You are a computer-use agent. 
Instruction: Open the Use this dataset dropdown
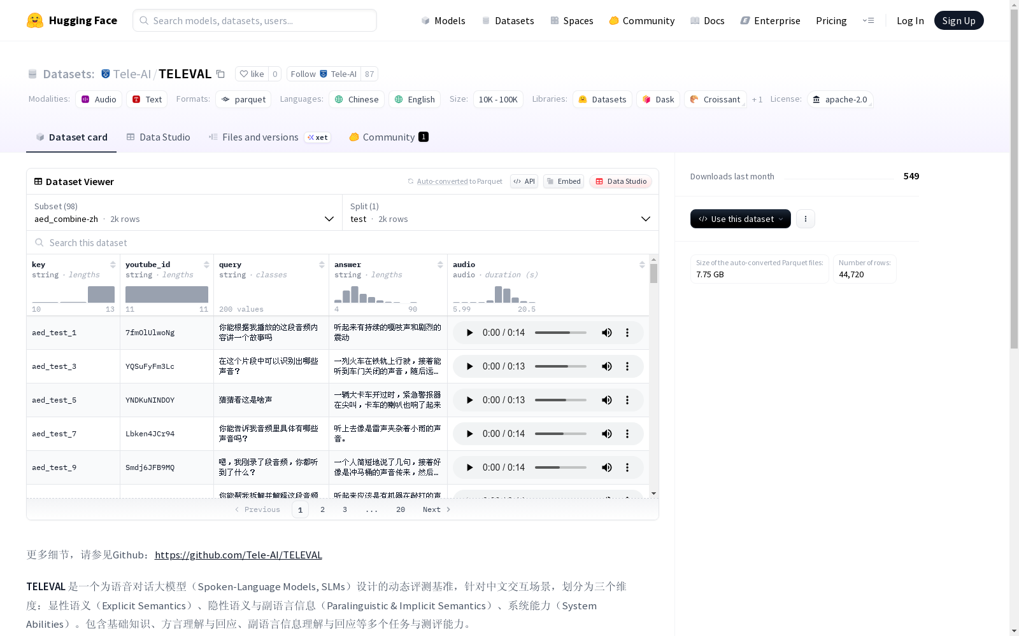pyautogui.click(x=741, y=219)
